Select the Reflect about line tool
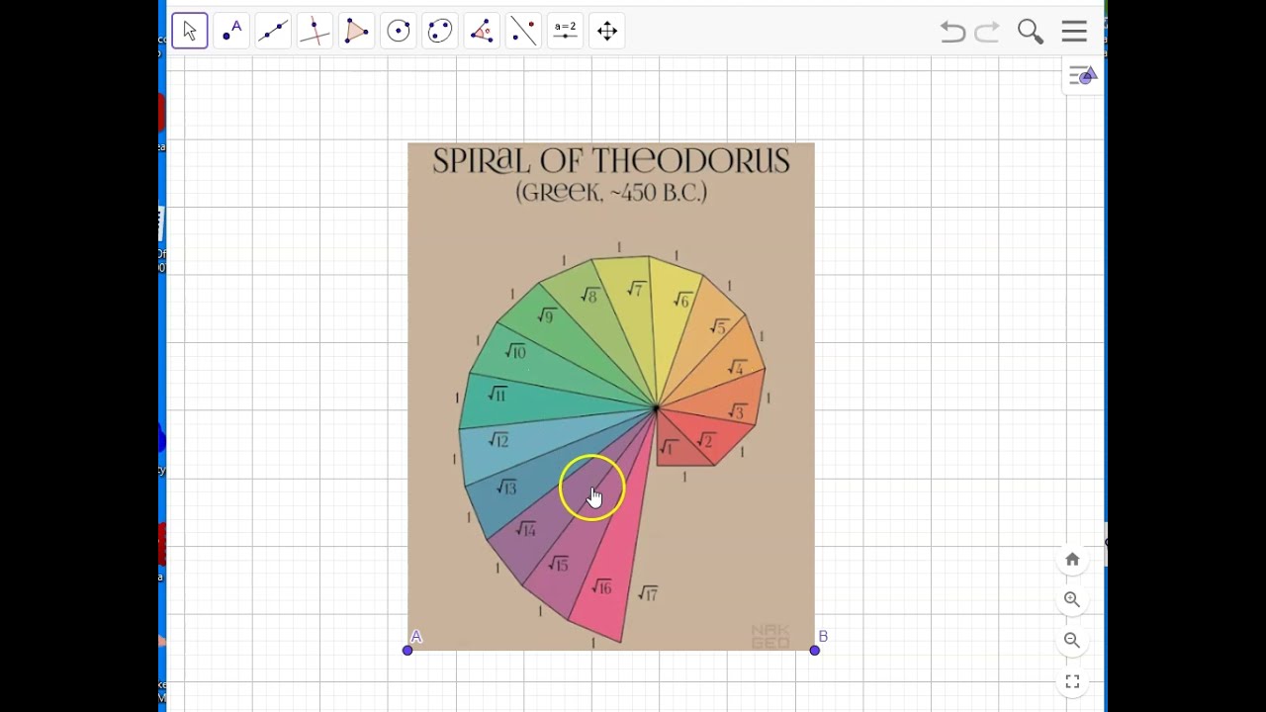 pyautogui.click(x=523, y=31)
